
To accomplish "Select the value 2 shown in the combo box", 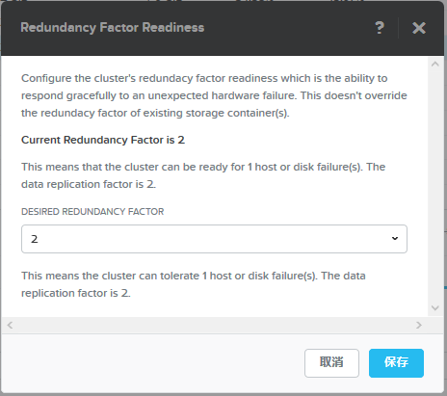I will tap(35, 239).
